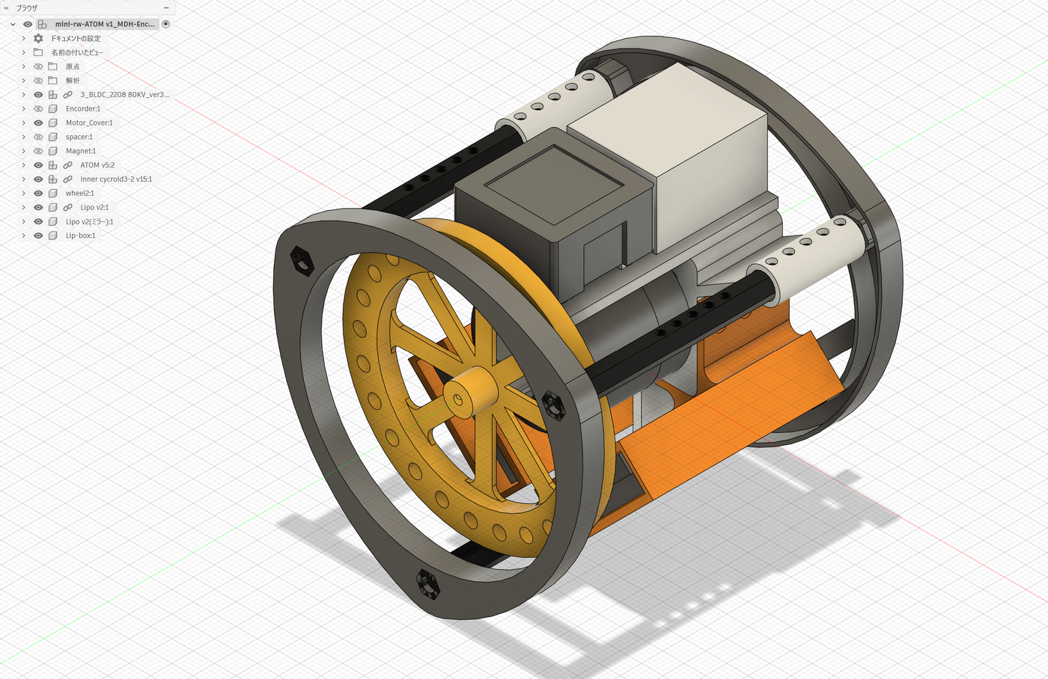Screen dimensions: 1048x679
Task: Expand the inner cycroid3-2 v15:1 node
Action: point(23,179)
